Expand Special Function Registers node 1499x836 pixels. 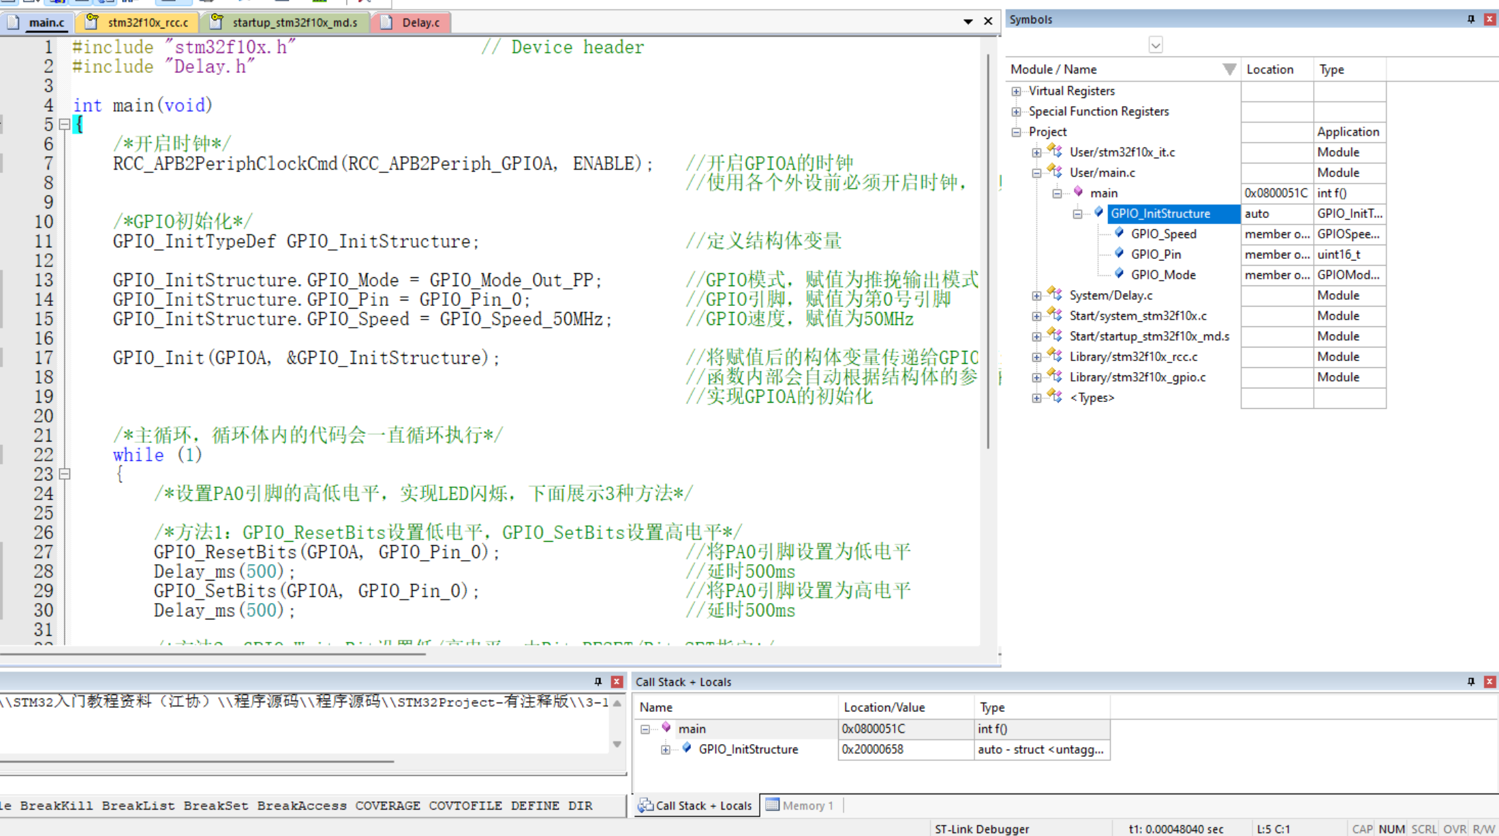1017,112
